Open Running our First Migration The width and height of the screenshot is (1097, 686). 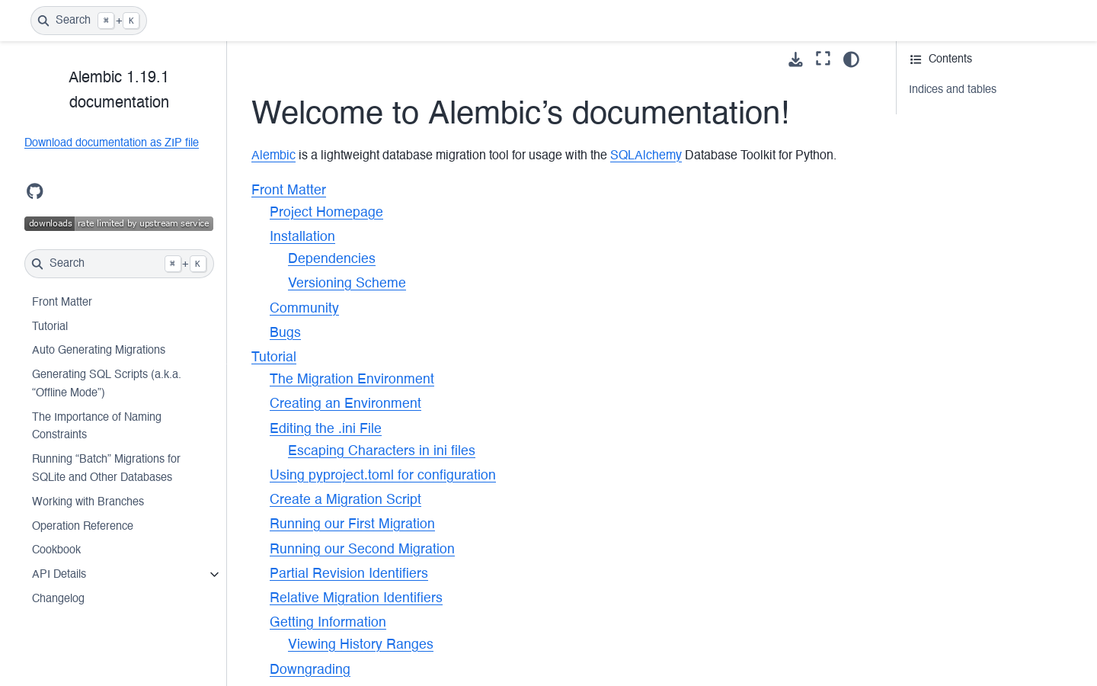(352, 524)
